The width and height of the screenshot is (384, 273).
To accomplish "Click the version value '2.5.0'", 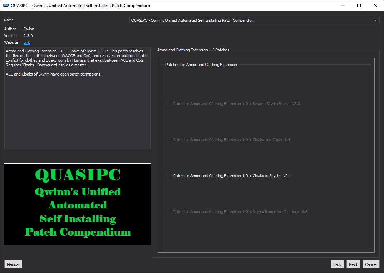I will tap(28, 36).
